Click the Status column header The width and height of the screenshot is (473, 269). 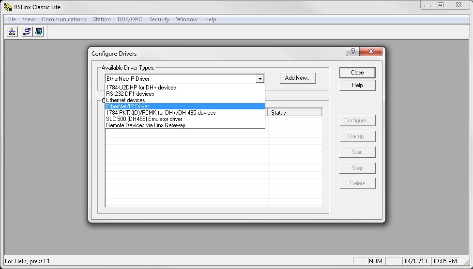[x=295, y=112]
